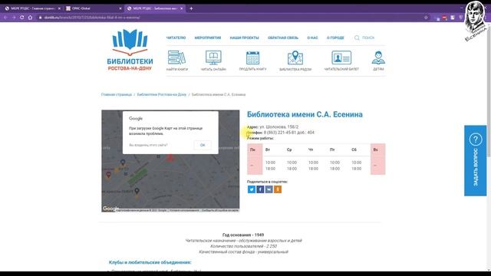Click the Количество пользователей line
The height and width of the screenshot is (276, 491).
pyautogui.click(x=243, y=246)
